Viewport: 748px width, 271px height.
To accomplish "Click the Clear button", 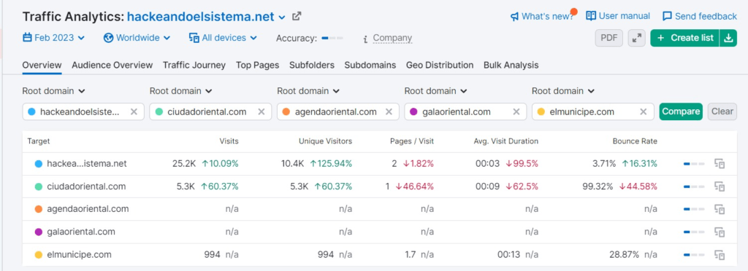I will click(x=722, y=111).
